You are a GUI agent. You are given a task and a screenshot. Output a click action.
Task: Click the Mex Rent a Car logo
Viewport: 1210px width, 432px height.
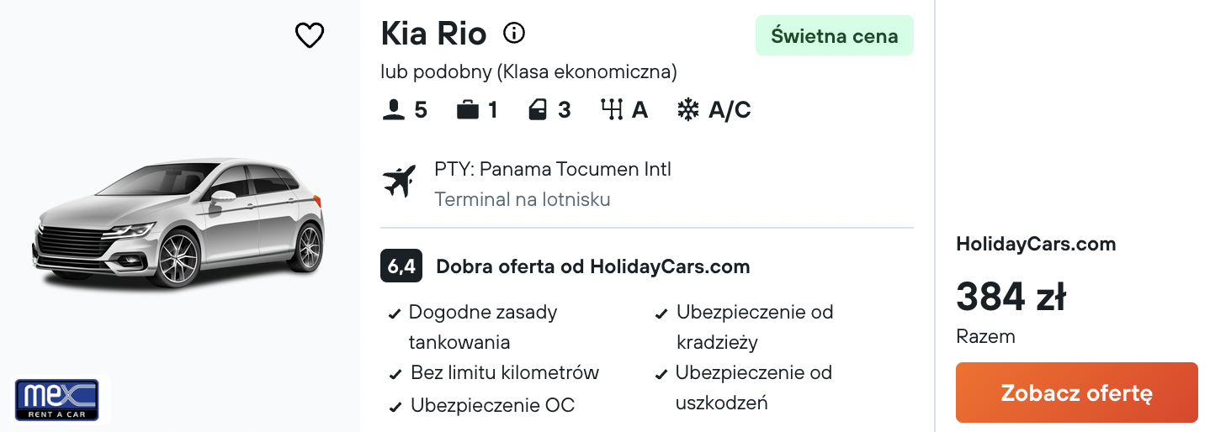[x=56, y=400]
